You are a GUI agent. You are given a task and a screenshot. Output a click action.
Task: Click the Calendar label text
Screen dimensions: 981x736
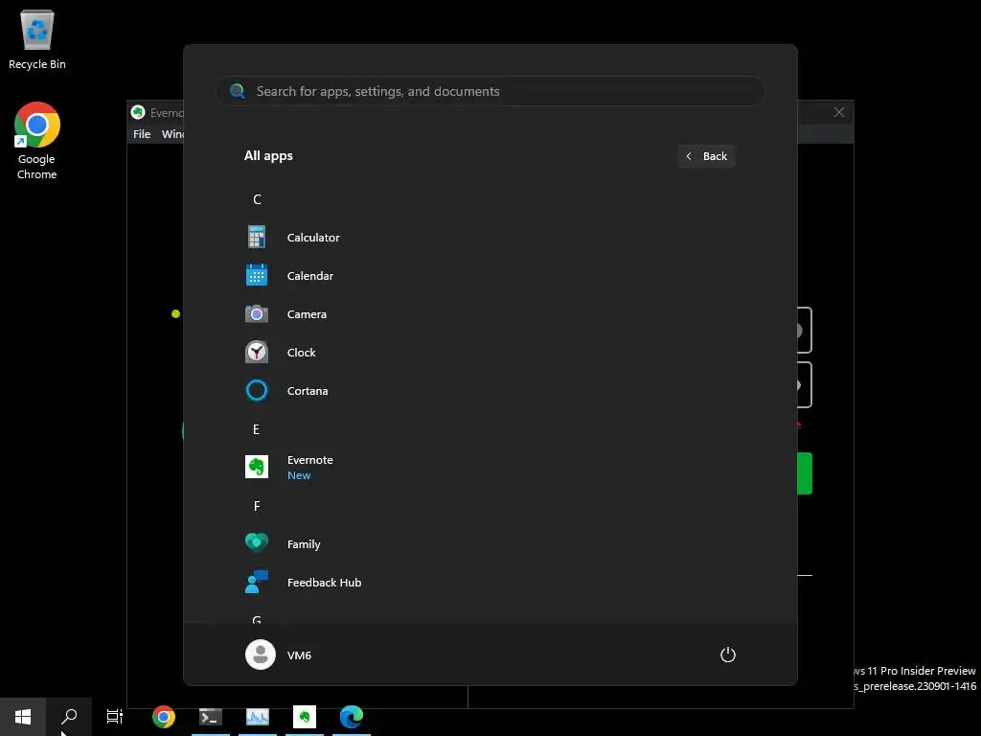pyautogui.click(x=309, y=275)
